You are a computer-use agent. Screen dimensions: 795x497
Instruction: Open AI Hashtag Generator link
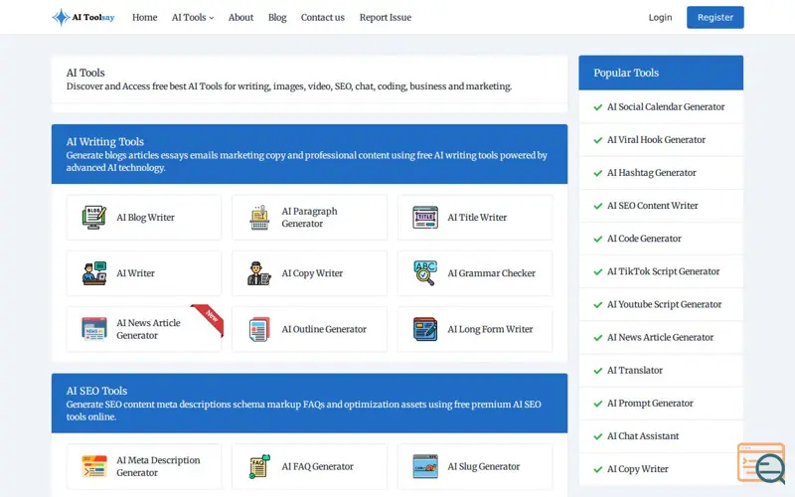pyautogui.click(x=652, y=172)
